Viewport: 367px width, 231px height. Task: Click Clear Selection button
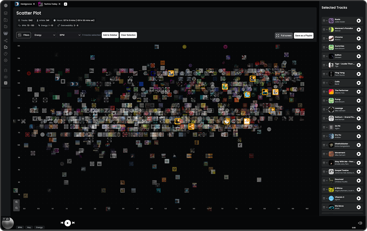pyautogui.click(x=128, y=35)
